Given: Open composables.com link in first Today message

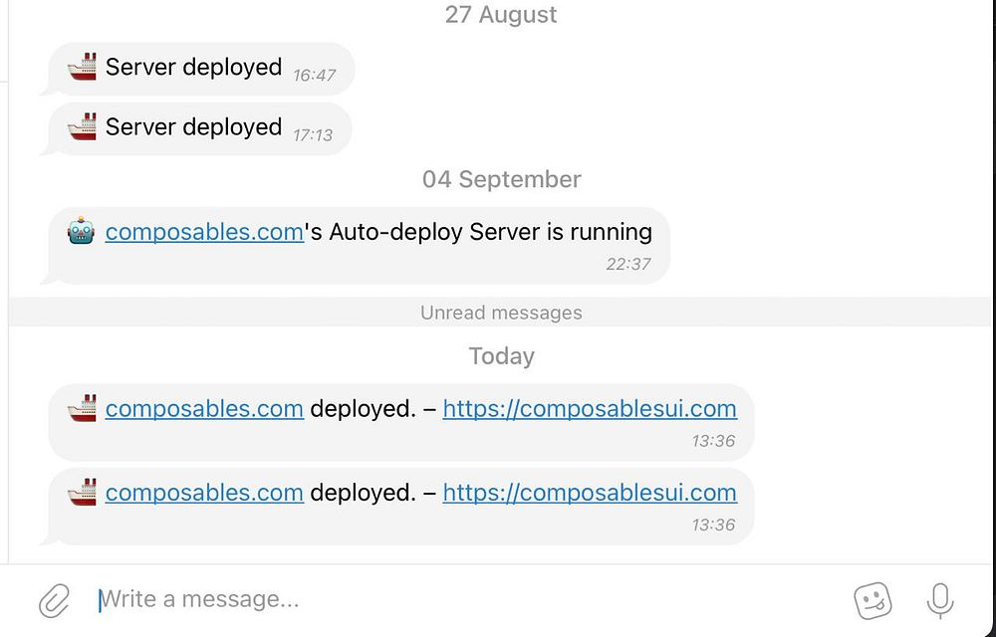Looking at the screenshot, I should click(x=204, y=408).
